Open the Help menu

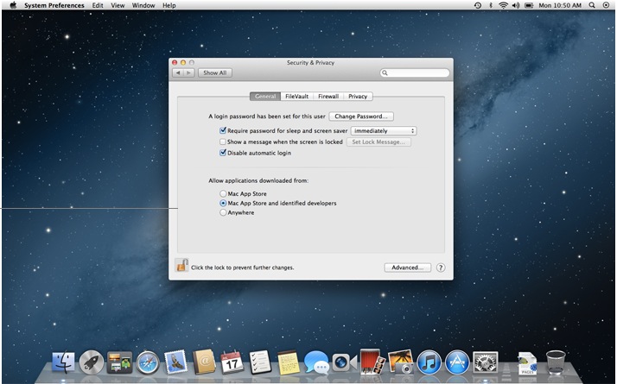(169, 5)
